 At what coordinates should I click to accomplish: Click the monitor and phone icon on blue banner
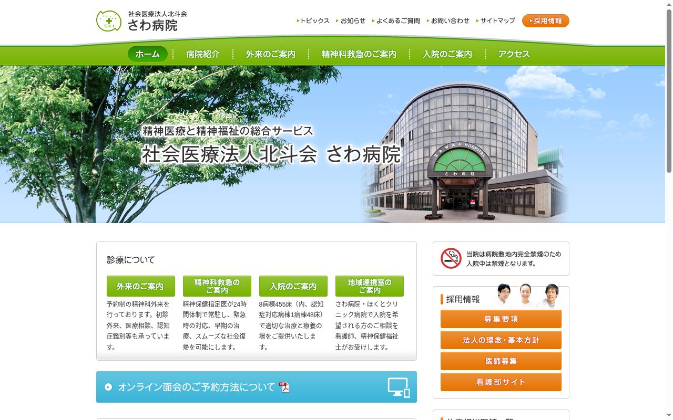point(399,387)
